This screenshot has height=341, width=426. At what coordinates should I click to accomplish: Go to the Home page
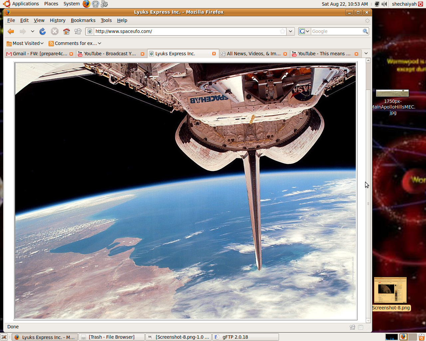tap(67, 31)
